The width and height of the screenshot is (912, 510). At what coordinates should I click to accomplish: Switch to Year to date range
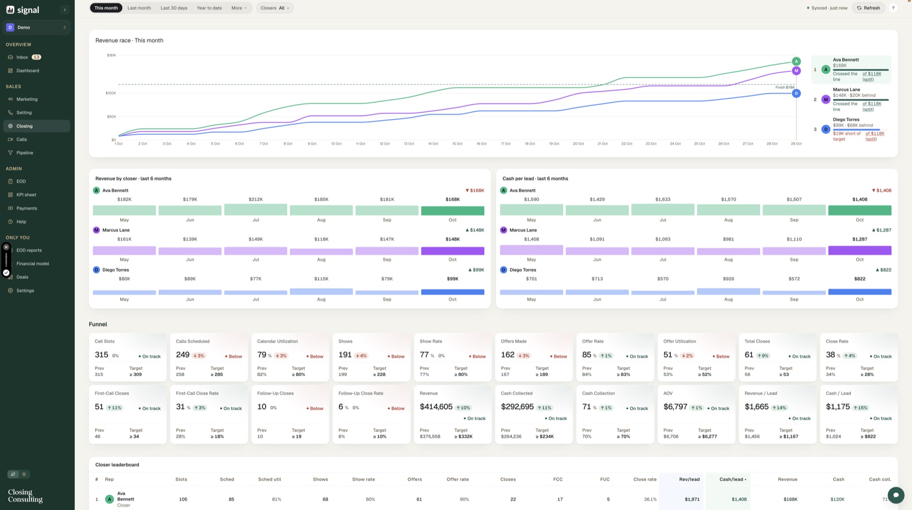209,8
